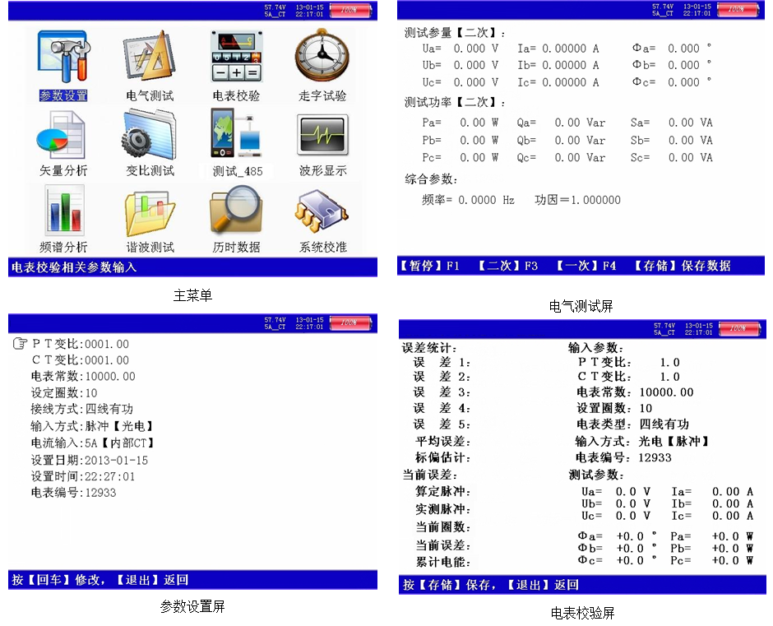773x626 pixels.
Task: Open the 测试_485 device icon
Action: (236, 134)
